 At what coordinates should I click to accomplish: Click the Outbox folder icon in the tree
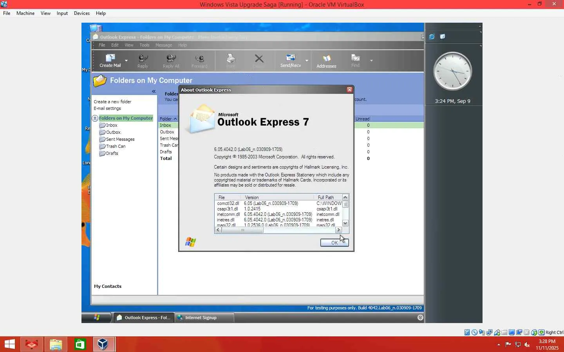102,132
